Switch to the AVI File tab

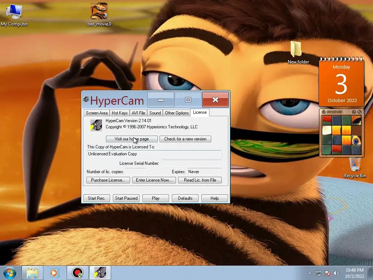pos(138,113)
